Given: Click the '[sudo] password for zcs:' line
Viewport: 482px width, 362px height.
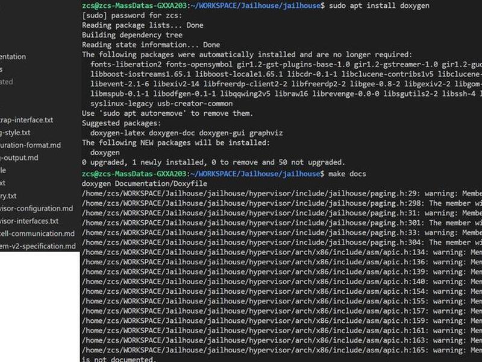Looking at the screenshot, I should click(132, 16).
